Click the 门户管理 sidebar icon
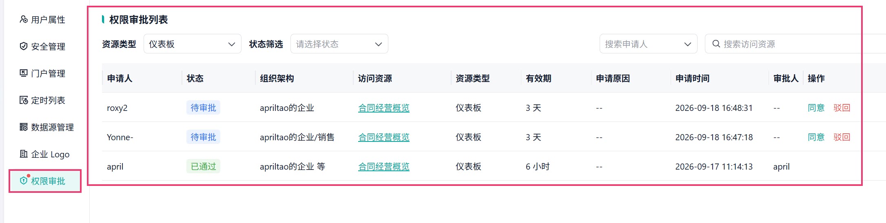The width and height of the screenshot is (886, 223). pos(24,73)
